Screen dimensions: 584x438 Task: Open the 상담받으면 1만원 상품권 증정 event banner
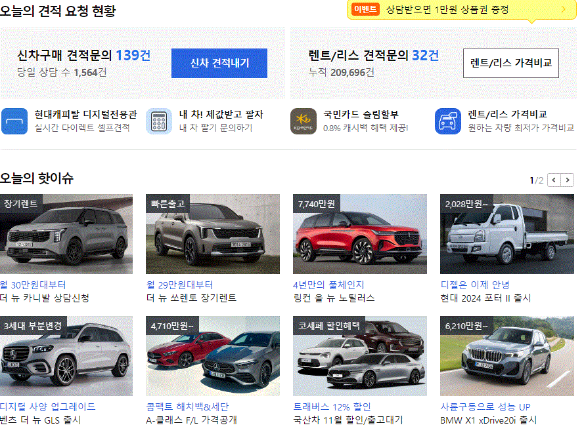[461, 10]
